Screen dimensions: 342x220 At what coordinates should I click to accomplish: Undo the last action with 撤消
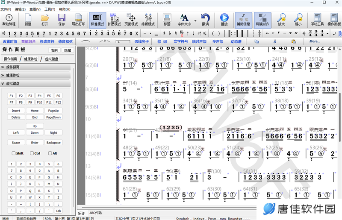[x=205, y=20]
